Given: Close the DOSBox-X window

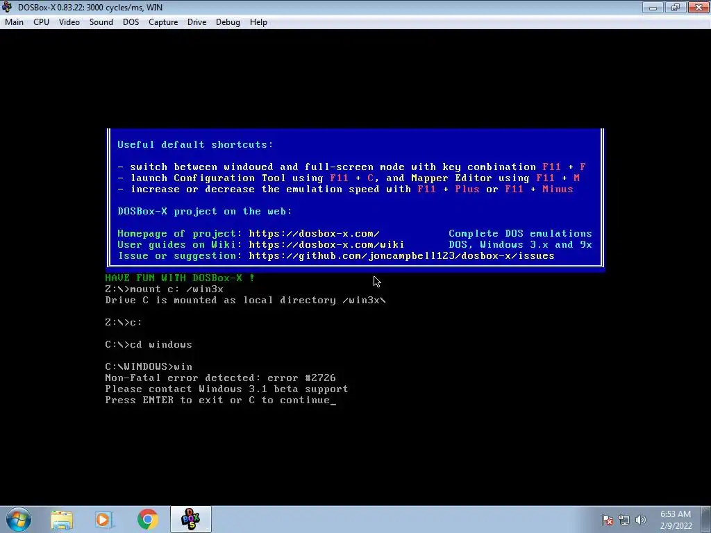Looking at the screenshot, I should [699, 7].
